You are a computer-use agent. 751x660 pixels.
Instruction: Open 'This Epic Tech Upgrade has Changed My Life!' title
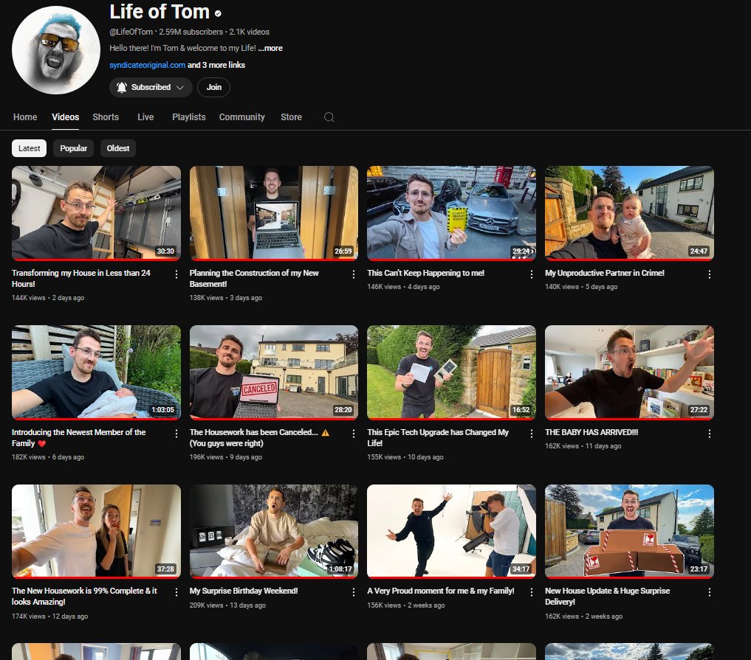(x=438, y=437)
